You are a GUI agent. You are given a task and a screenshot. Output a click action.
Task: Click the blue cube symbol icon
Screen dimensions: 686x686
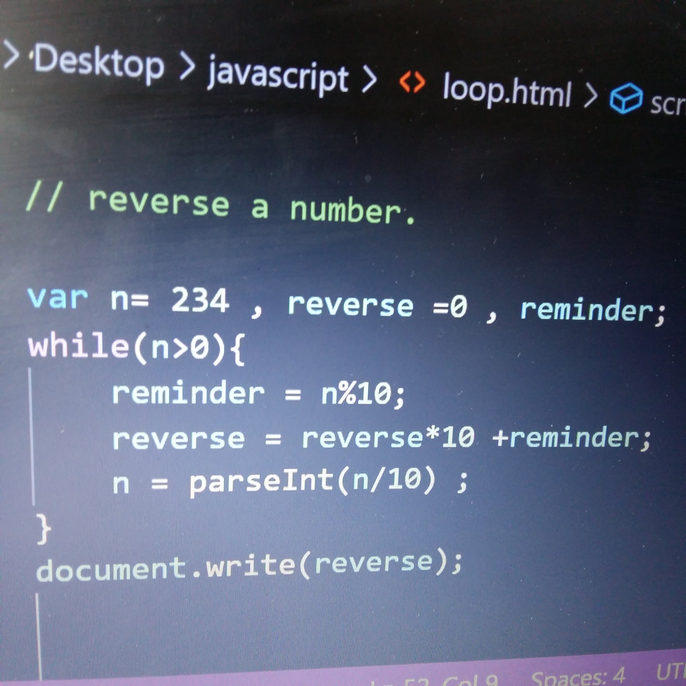coord(626,98)
